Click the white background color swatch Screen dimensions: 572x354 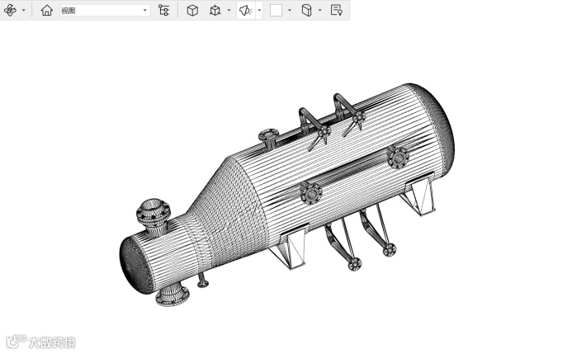pos(277,10)
